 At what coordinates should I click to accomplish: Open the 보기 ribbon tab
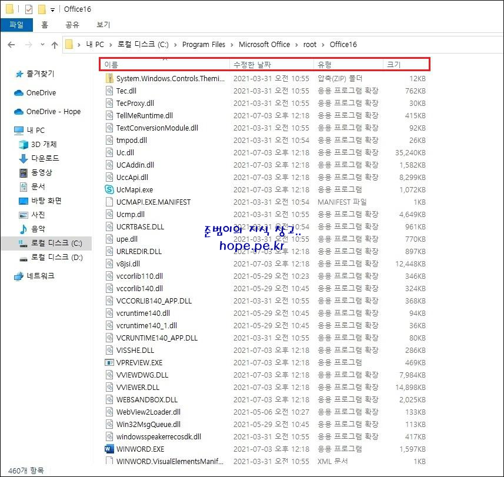[x=103, y=25]
